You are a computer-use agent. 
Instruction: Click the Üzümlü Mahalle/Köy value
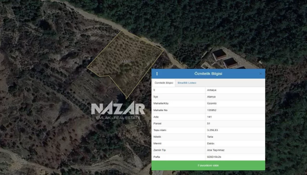point(212,103)
